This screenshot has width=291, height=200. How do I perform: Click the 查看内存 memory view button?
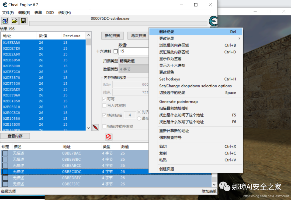pos(15,136)
